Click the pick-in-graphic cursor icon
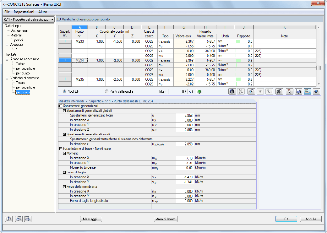Screen dimensions: 327x233 290,92
